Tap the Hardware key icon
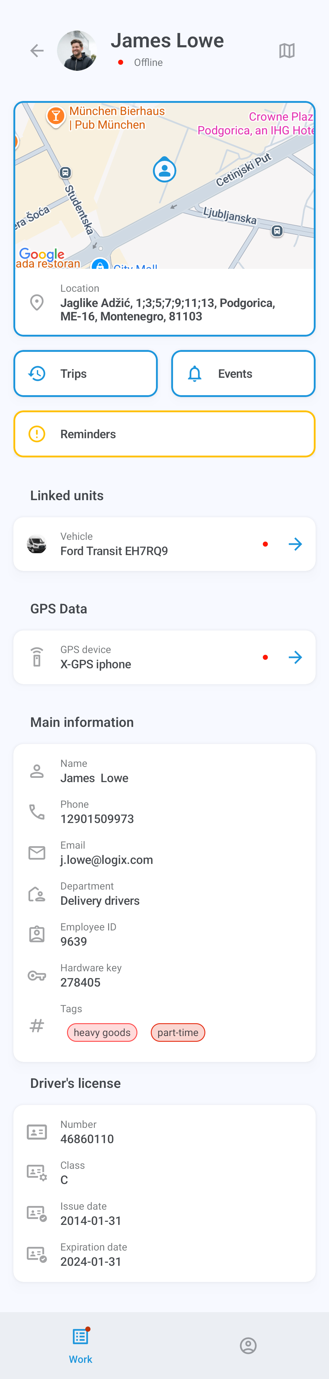The image size is (329, 1379). click(x=37, y=976)
